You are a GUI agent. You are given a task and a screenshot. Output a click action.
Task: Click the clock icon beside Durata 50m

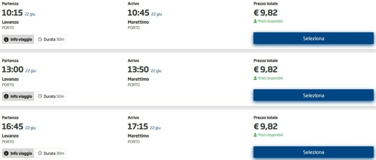pos(40,96)
